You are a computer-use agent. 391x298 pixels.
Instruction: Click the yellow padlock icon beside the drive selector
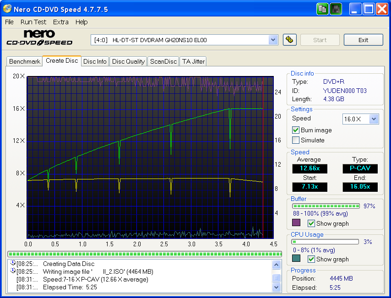289,40
